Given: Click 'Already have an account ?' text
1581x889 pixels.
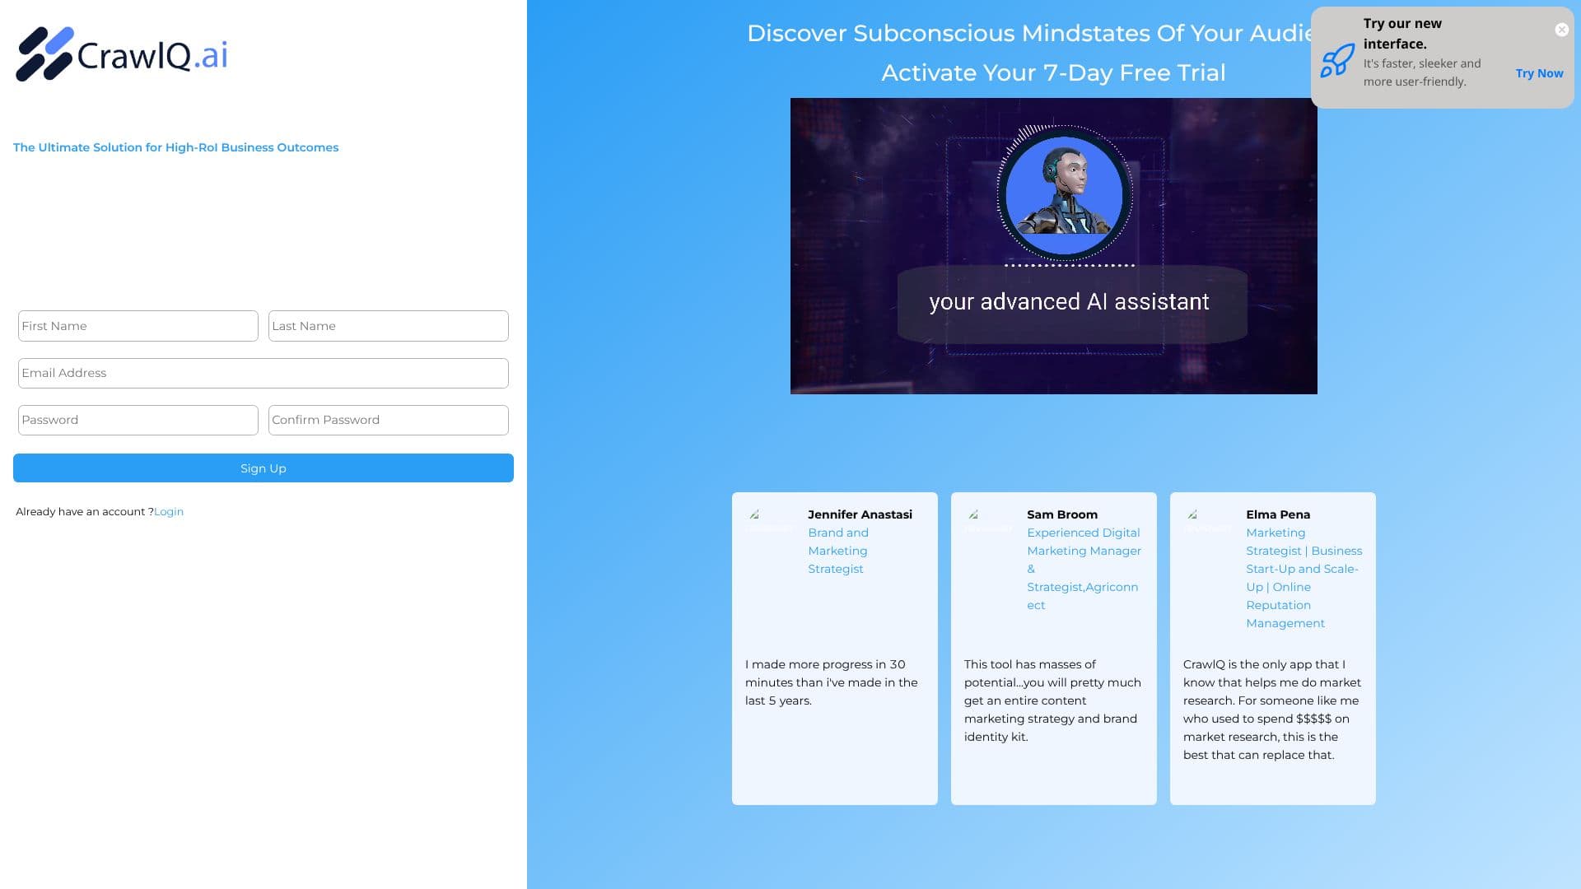Looking at the screenshot, I should point(84,512).
